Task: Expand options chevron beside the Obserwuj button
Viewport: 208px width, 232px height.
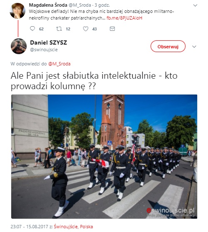Action: pyautogui.click(x=194, y=47)
